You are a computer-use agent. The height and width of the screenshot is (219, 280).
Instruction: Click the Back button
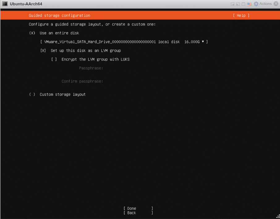click(138, 213)
